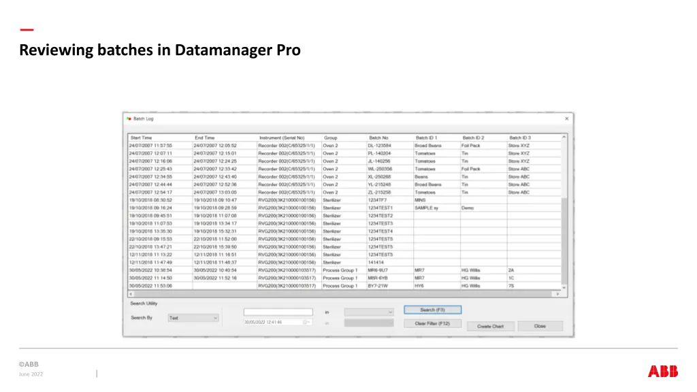Click the Create Chart button
This screenshot has width=697, height=392.
point(491,326)
